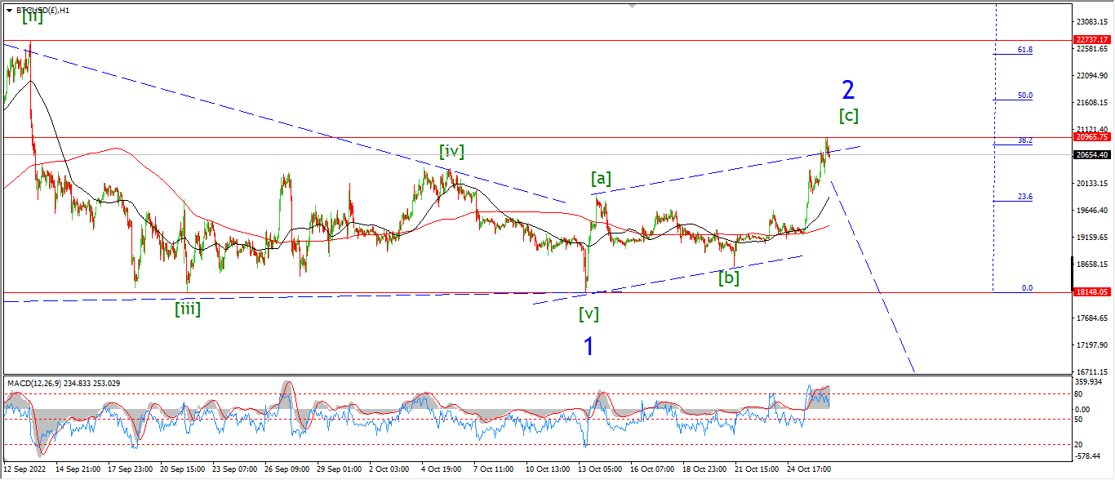
Task: Select the 20965.75 red price tag
Action: click(1092, 138)
